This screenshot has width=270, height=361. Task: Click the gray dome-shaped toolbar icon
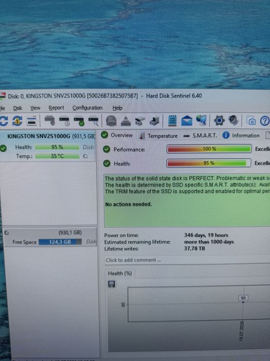pos(112,121)
